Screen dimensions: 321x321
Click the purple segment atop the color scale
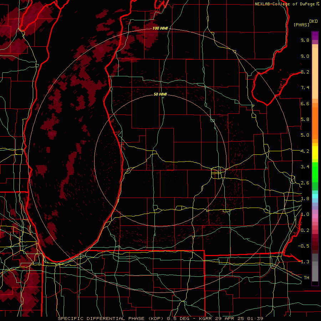315,36
